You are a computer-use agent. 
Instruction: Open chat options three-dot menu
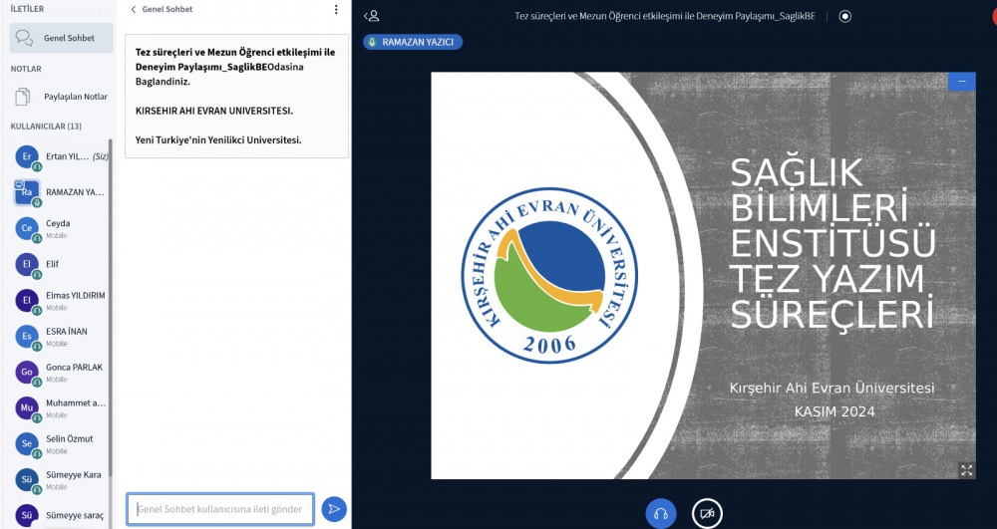(x=336, y=10)
